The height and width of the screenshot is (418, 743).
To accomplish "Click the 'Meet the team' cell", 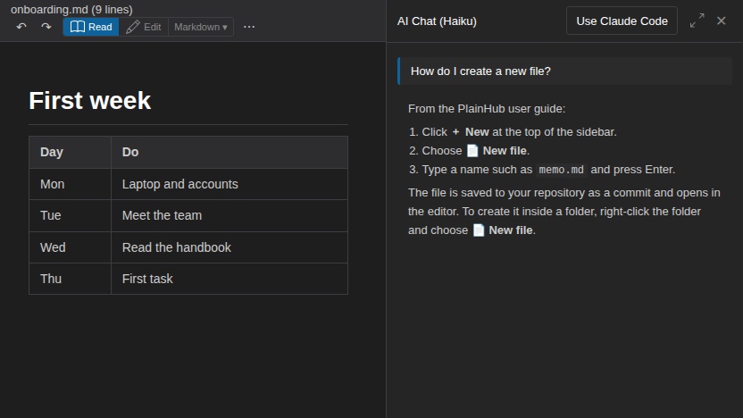I will coord(230,215).
